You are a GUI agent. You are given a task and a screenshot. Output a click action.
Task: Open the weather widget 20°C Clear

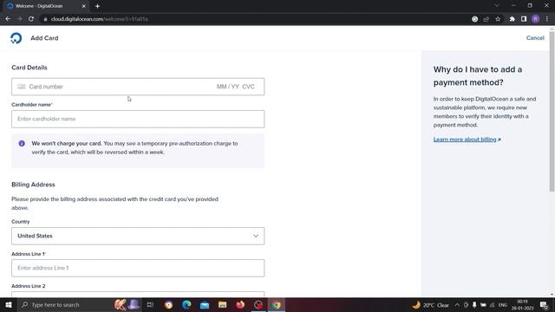click(x=431, y=305)
